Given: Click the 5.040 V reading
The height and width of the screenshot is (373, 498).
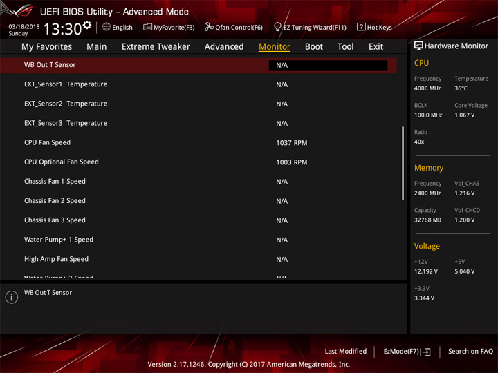Looking at the screenshot, I should [464, 271].
